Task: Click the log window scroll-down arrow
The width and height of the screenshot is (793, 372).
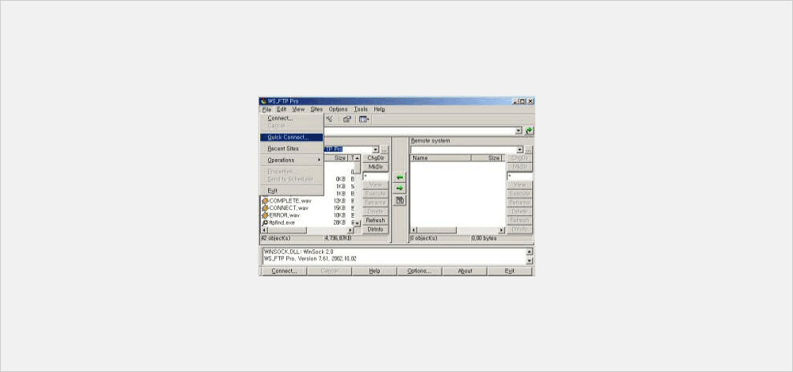Action: (529, 261)
